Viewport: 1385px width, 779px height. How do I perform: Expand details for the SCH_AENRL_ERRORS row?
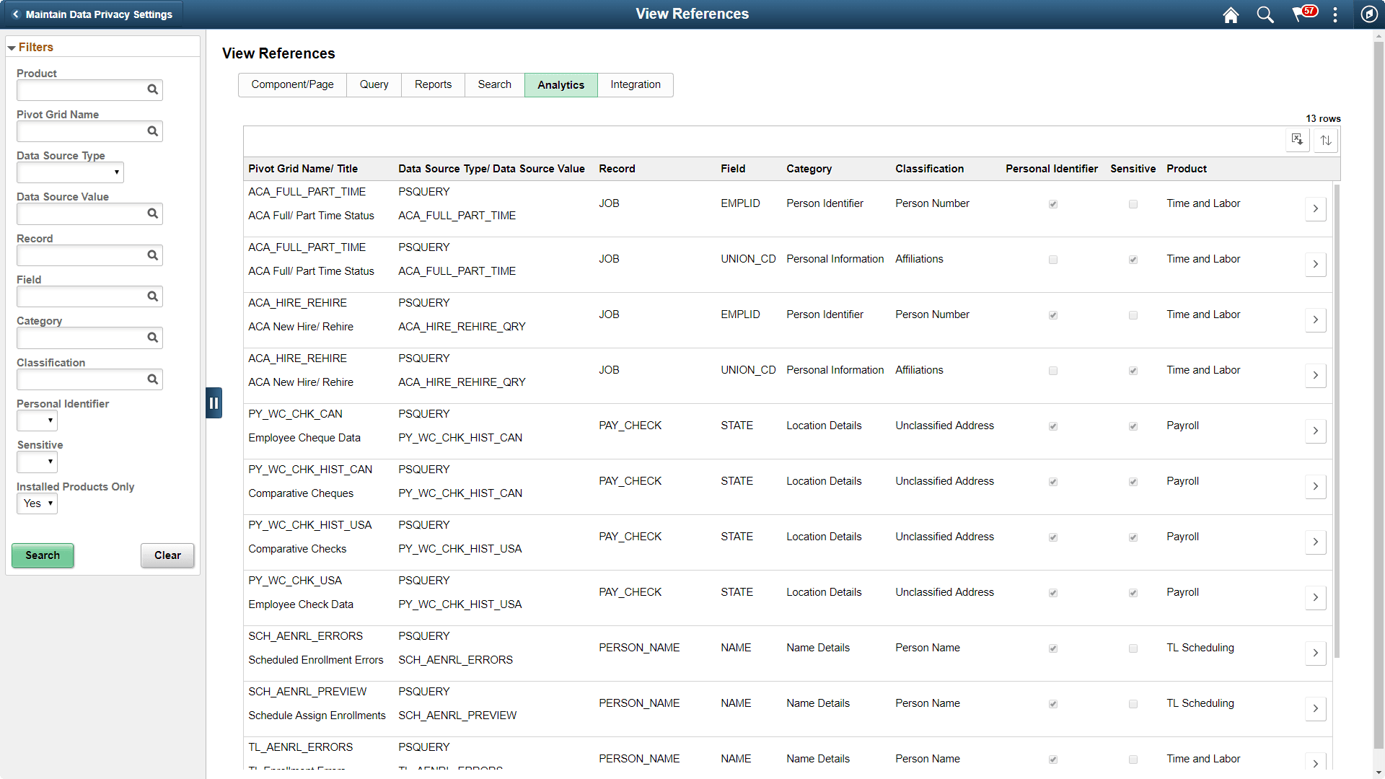click(x=1315, y=653)
